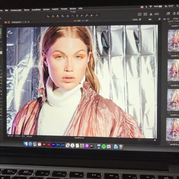Select highlighted thumbnail test3615
179x179 pixels.
[x=173, y=129]
